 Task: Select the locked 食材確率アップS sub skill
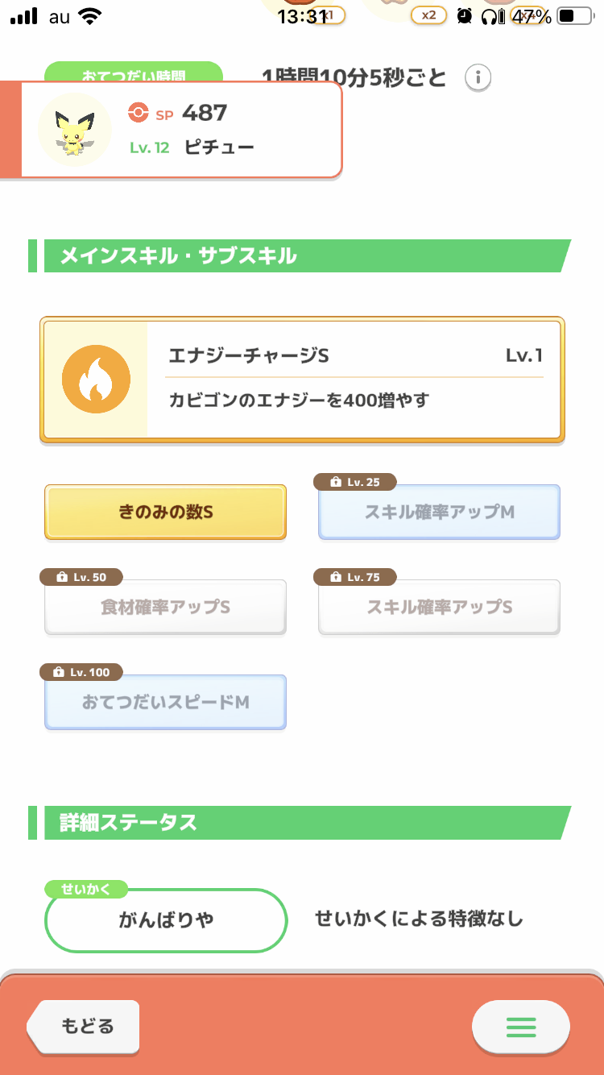(166, 607)
